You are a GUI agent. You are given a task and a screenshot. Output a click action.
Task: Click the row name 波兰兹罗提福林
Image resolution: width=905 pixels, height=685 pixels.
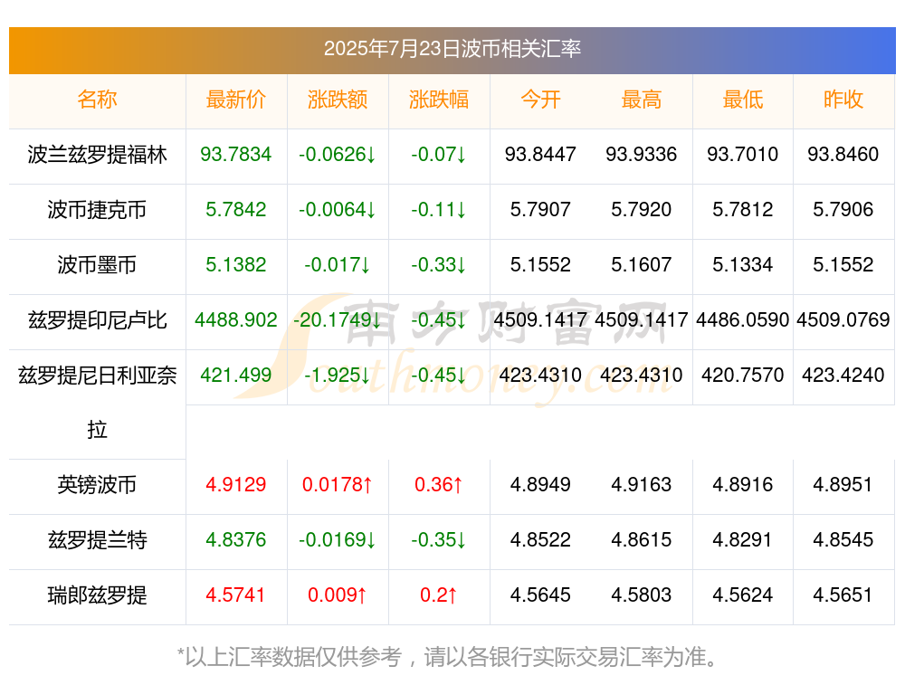click(97, 155)
